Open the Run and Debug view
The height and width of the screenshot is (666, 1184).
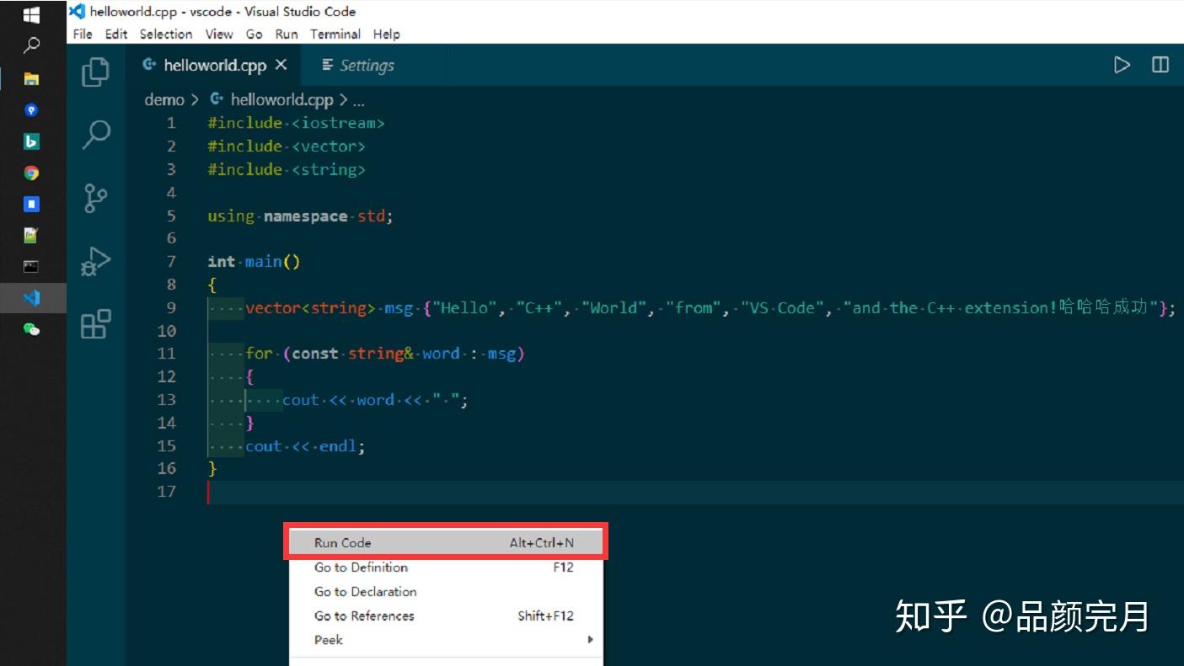point(95,261)
